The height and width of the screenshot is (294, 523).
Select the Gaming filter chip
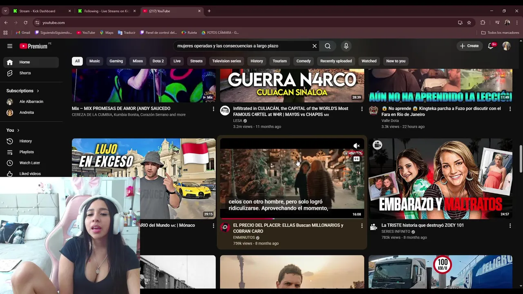(x=116, y=61)
